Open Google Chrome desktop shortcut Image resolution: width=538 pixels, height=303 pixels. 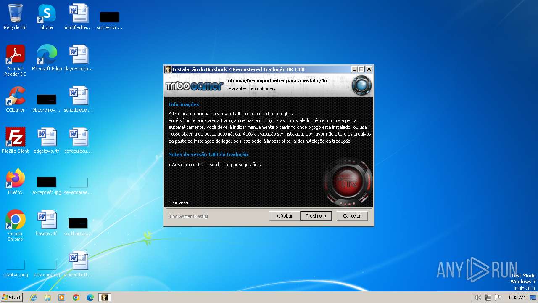tap(15, 226)
